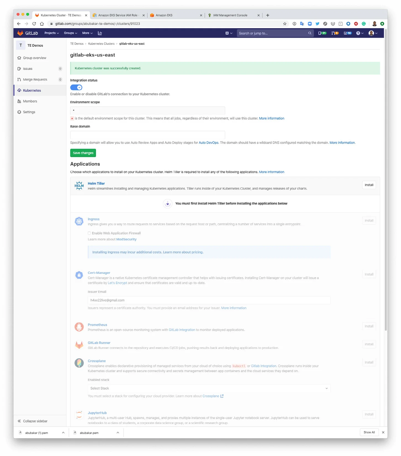Open the help menu dropdown
Screen dimensions: 401x456
click(x=359, y=33)
